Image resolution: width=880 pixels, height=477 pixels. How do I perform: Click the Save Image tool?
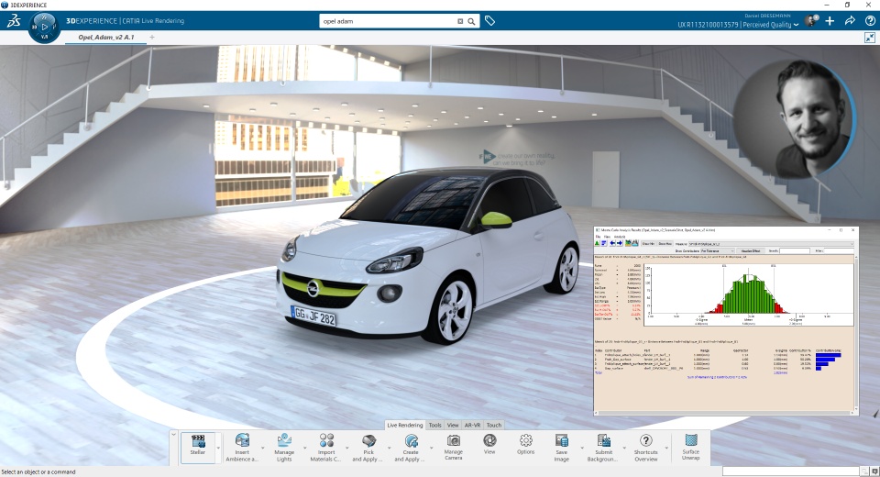(562, 448)
